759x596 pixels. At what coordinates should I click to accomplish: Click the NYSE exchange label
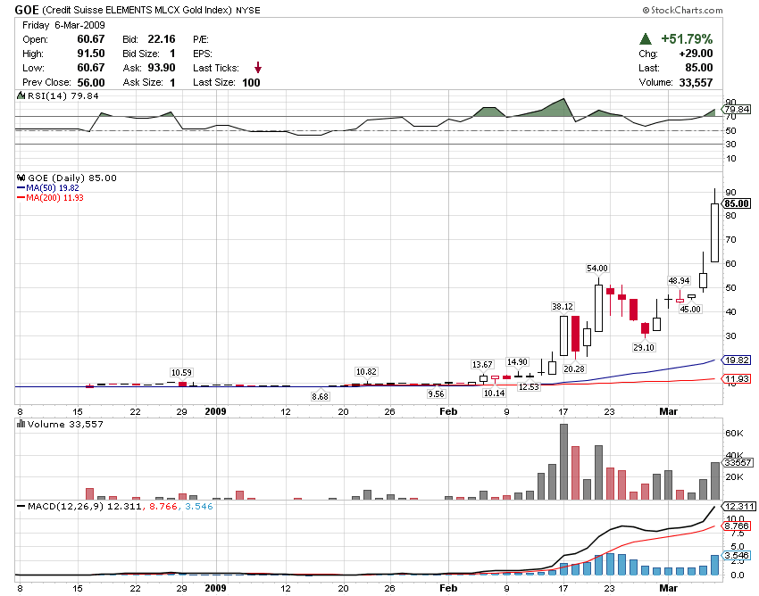pos(248,10)
